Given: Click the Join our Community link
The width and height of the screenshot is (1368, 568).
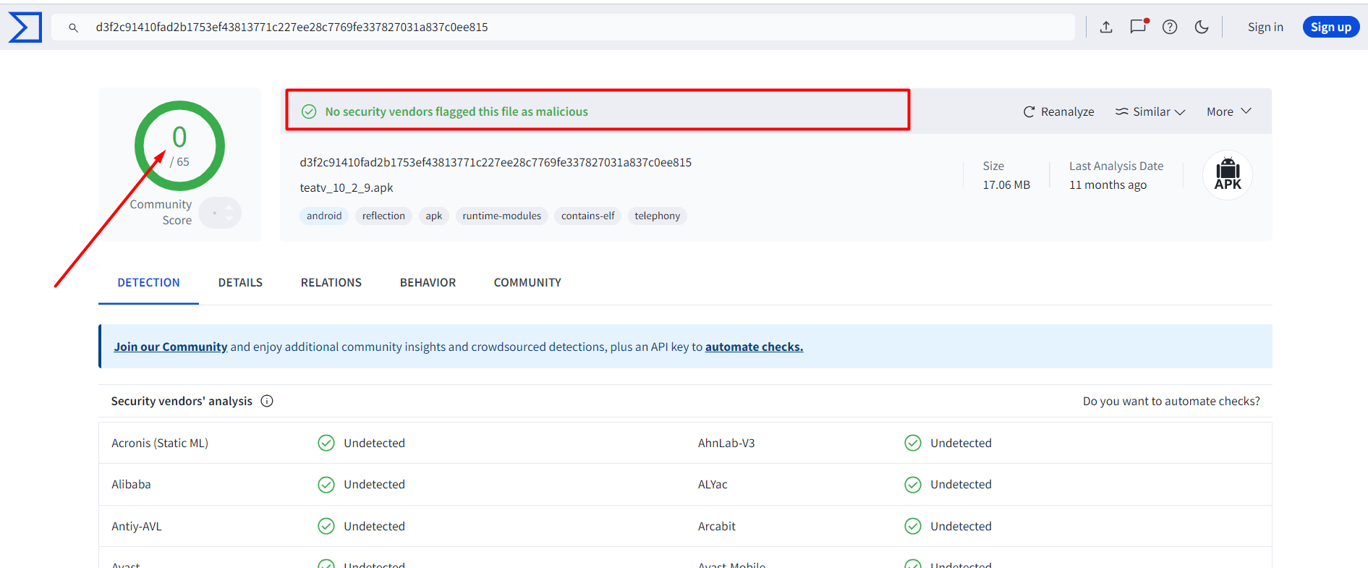Looking at the screenshot, I should tap(171, 347).
